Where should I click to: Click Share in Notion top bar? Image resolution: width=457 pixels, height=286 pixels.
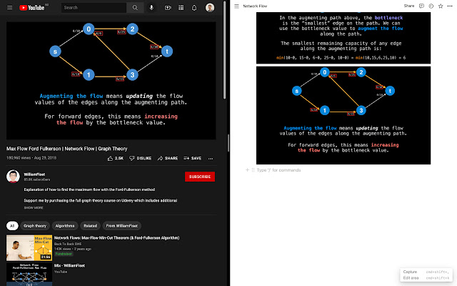click(409, 6)
